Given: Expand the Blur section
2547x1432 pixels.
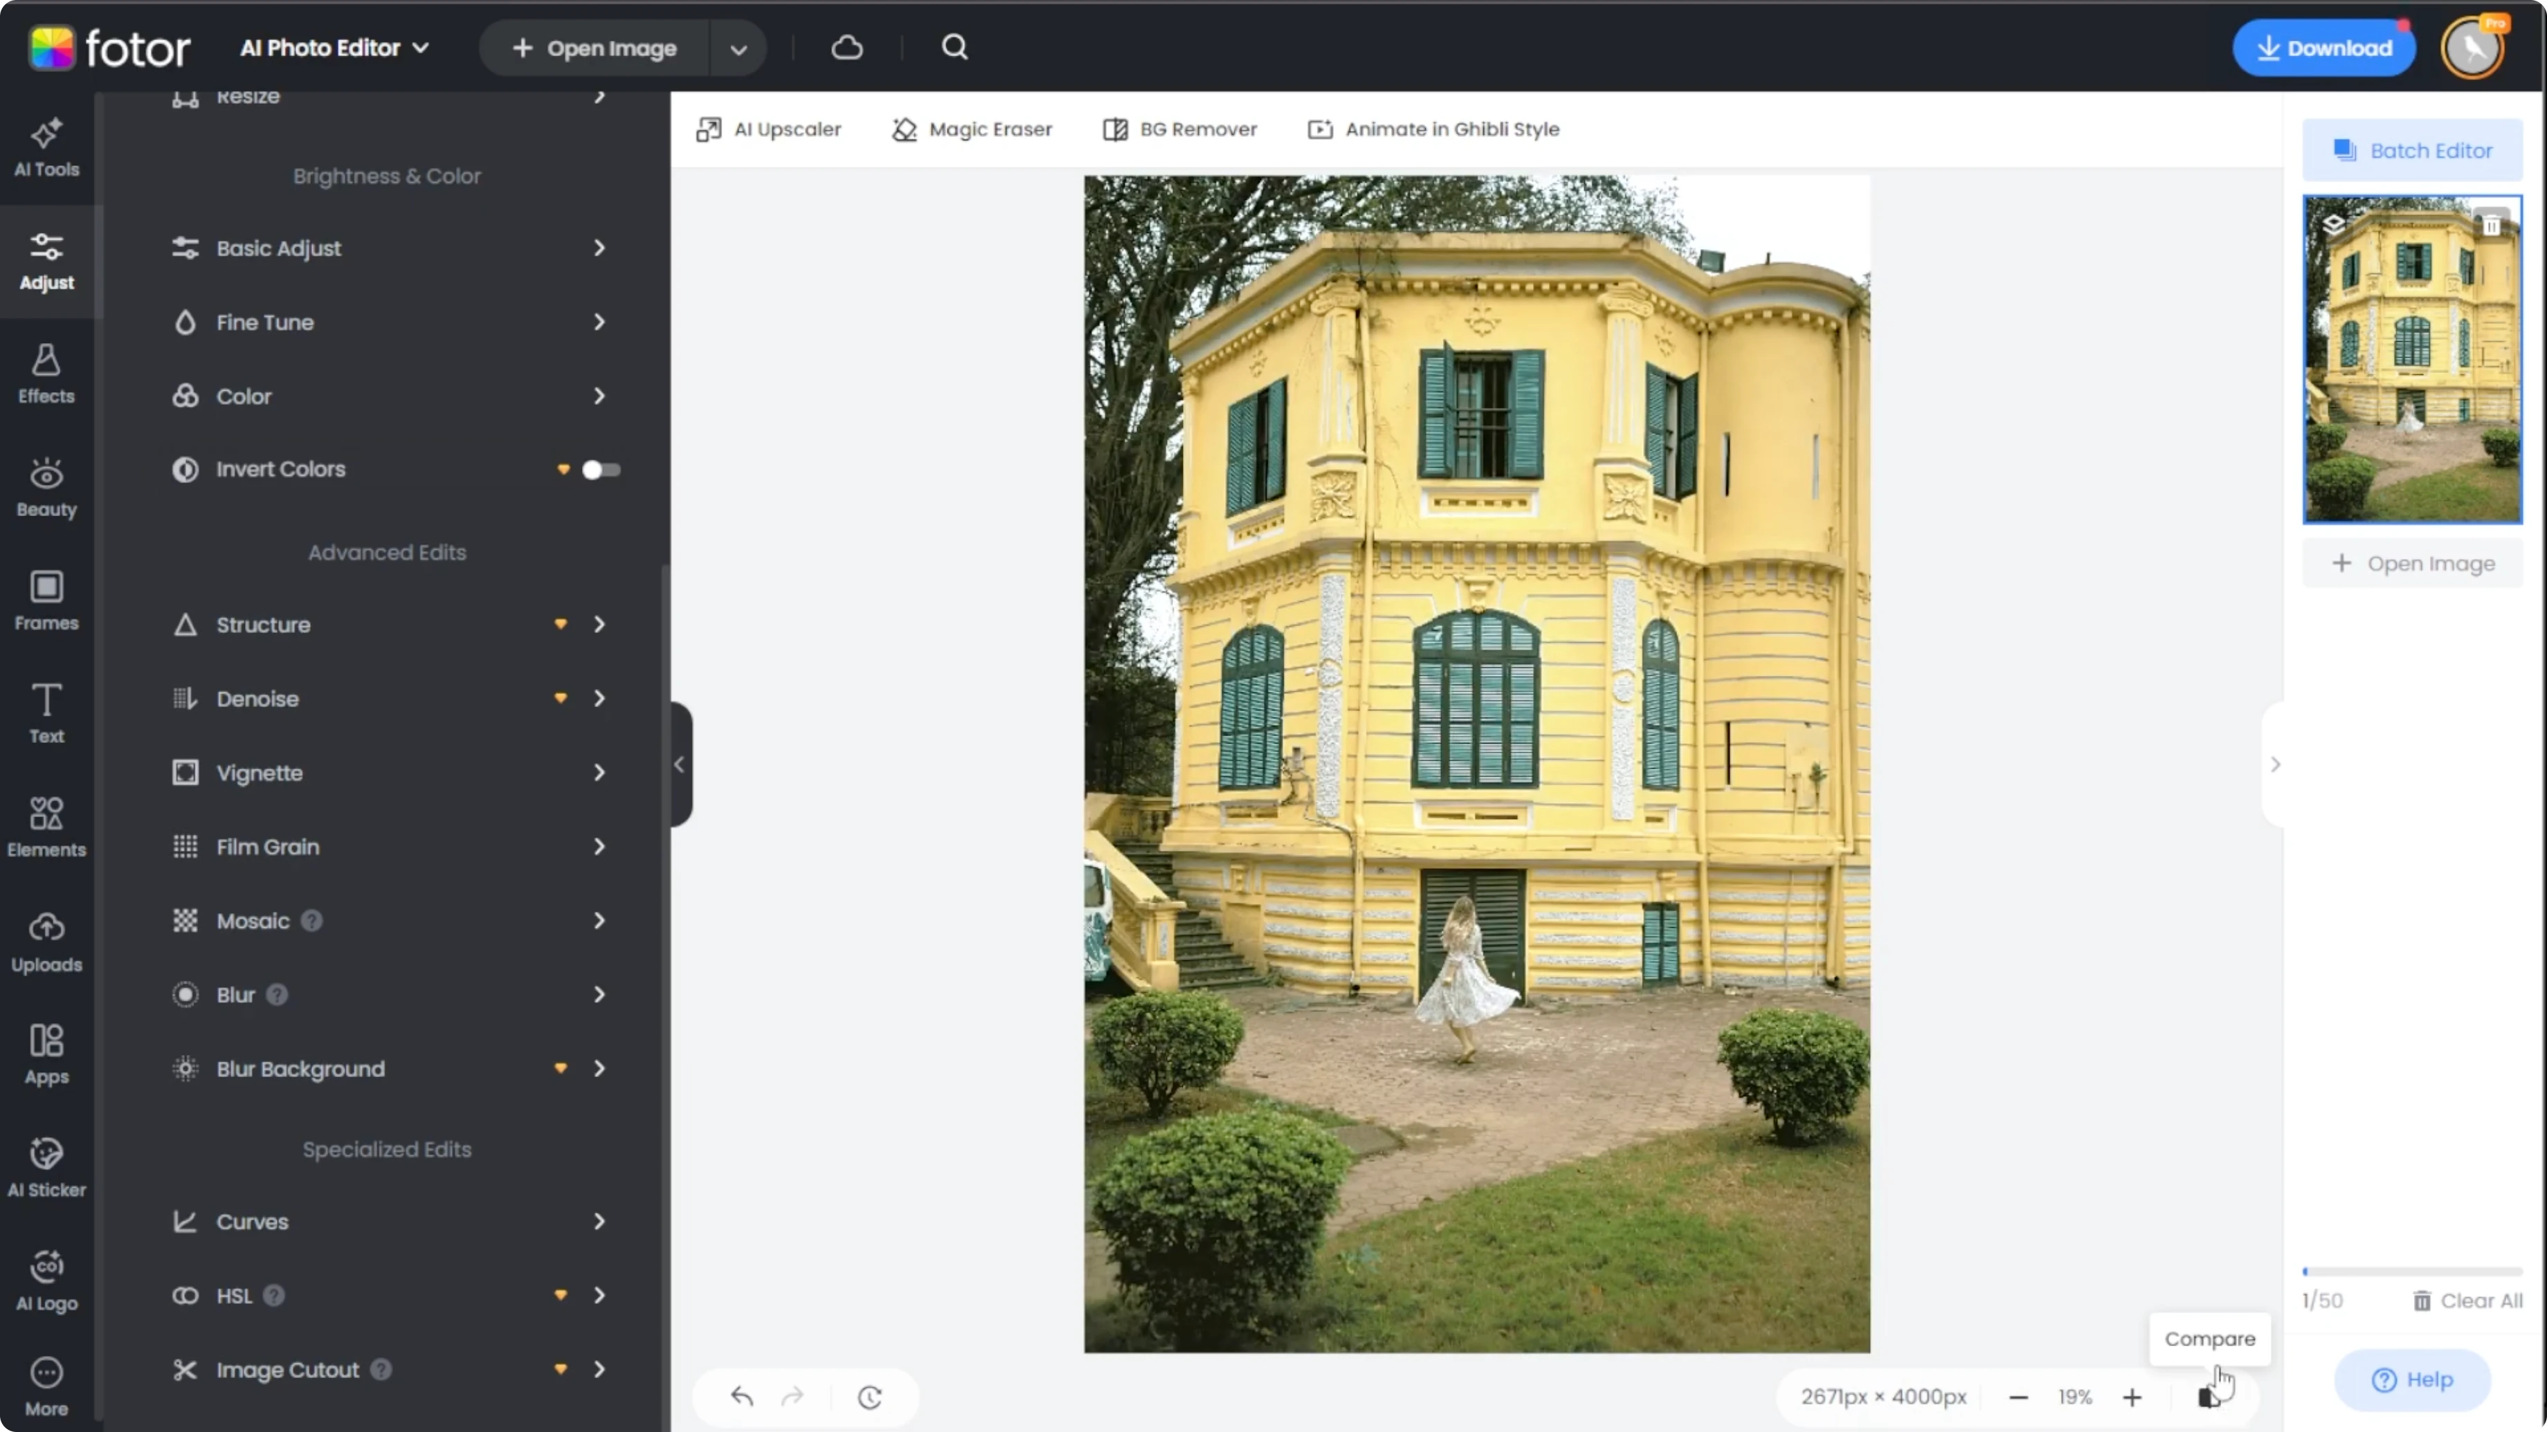Looking at the screenshot, I should [x=388, y=995].
